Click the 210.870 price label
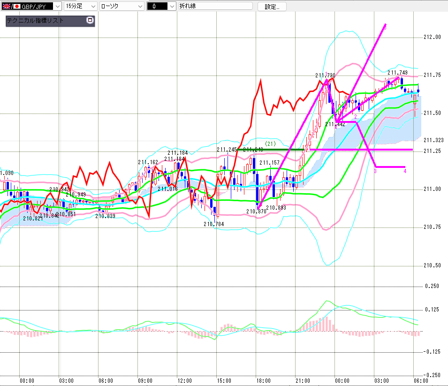 point(256,212)
